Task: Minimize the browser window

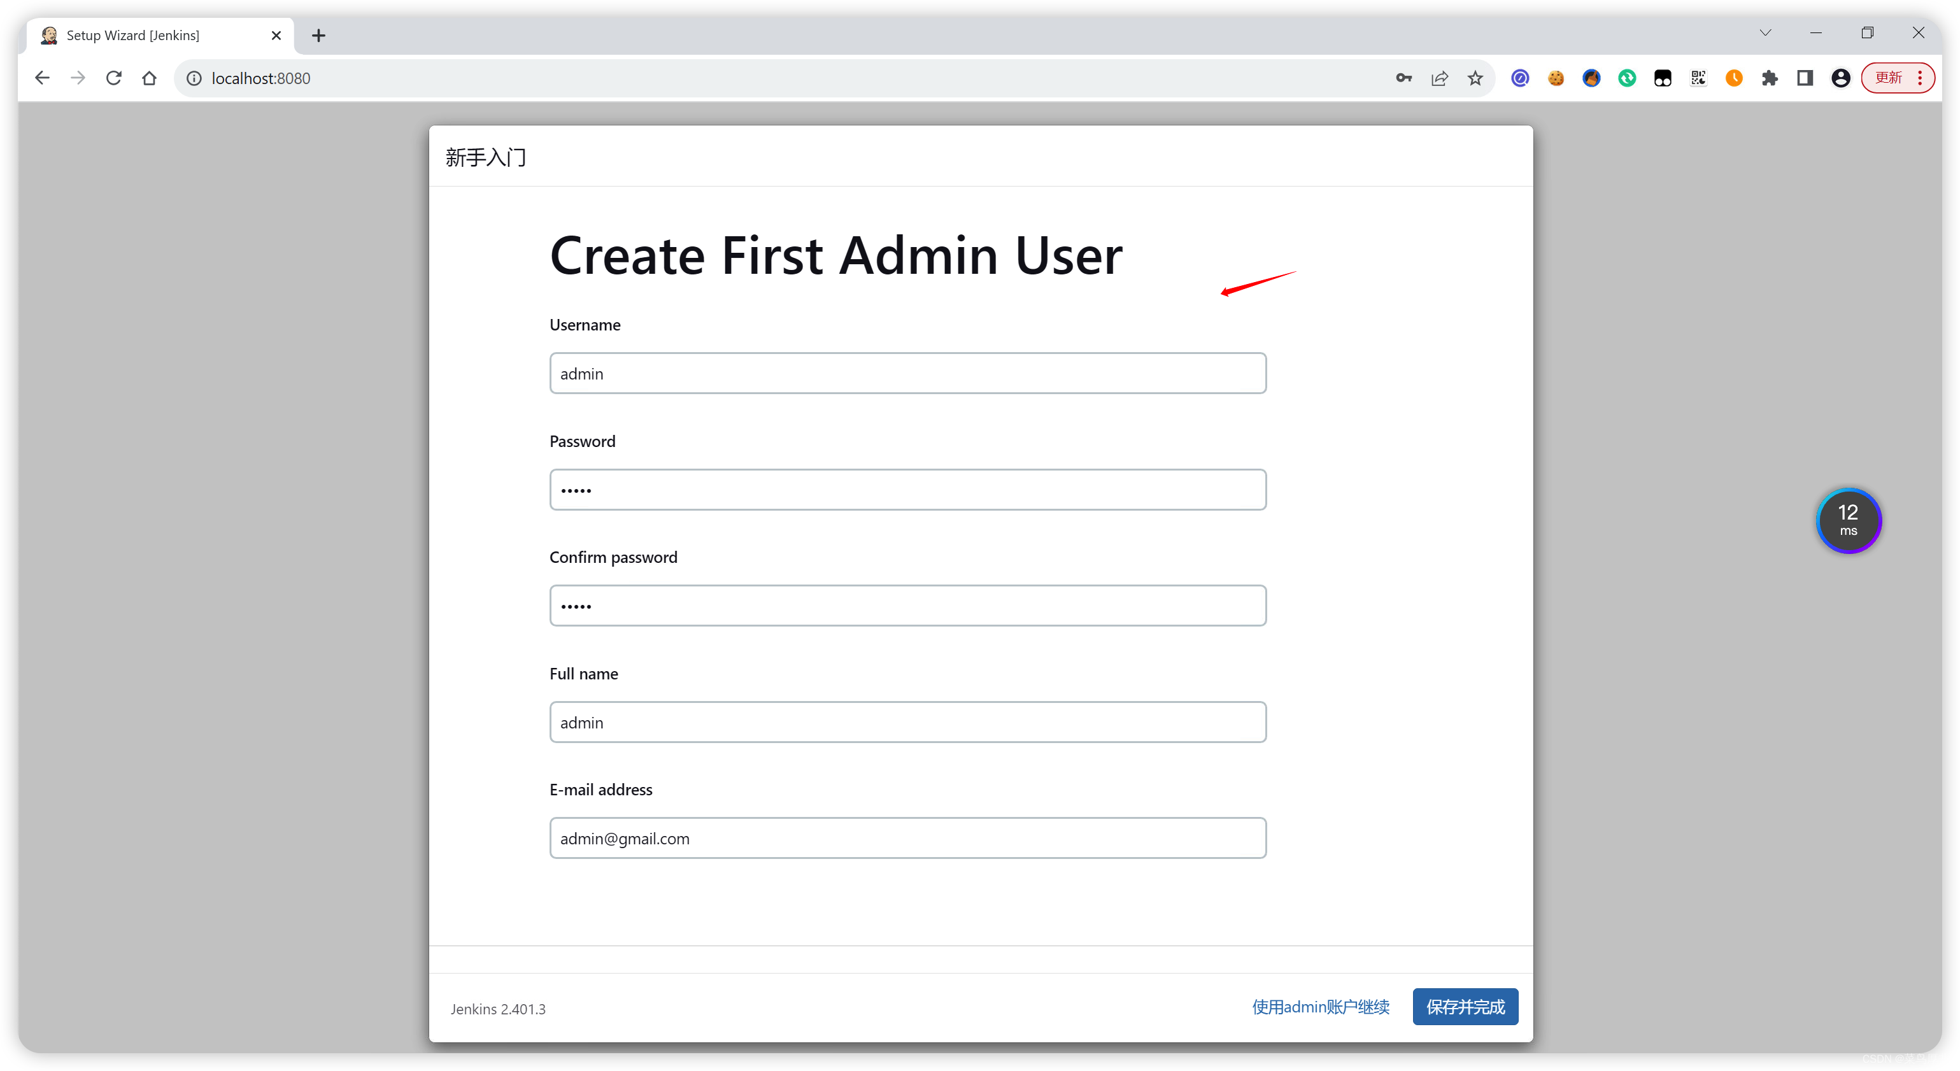Action: tap(1816, 32)
